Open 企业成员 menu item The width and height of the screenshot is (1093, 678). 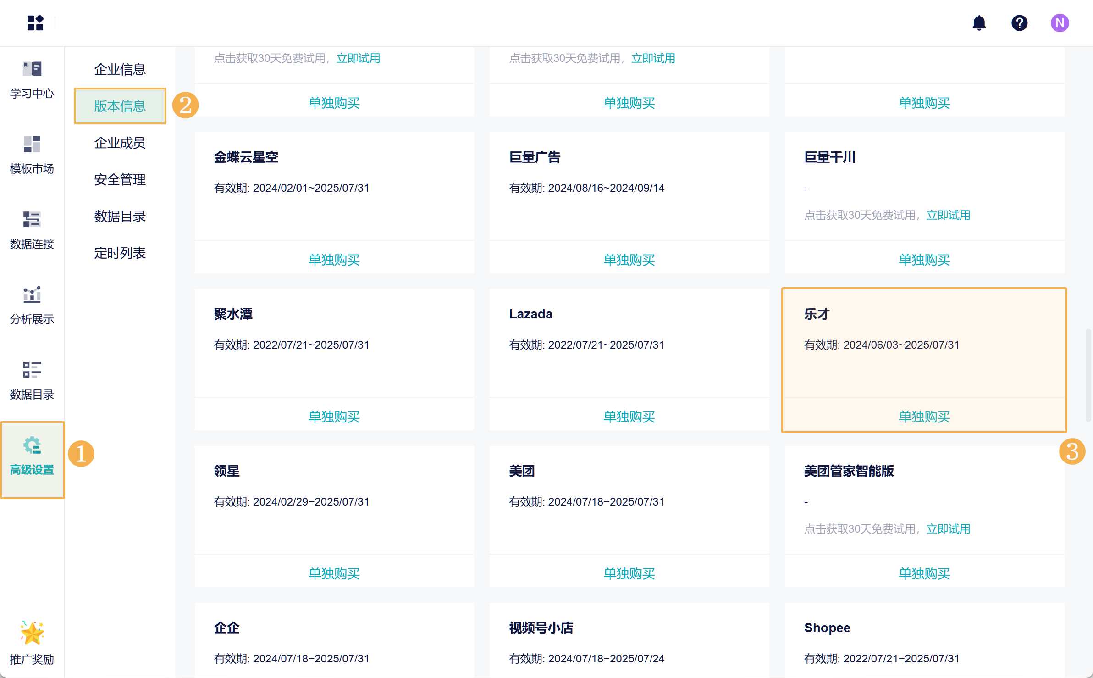pyautogui.click(x=120, y=143)
